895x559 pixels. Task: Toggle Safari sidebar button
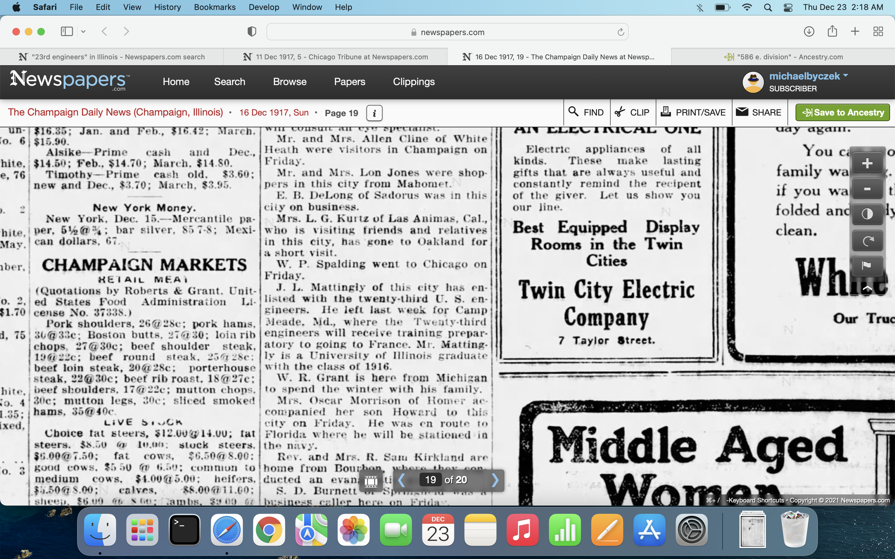pyautogui.click(x=67, y=32)
